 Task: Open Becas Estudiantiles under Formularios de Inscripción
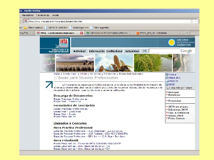(64, 117)
